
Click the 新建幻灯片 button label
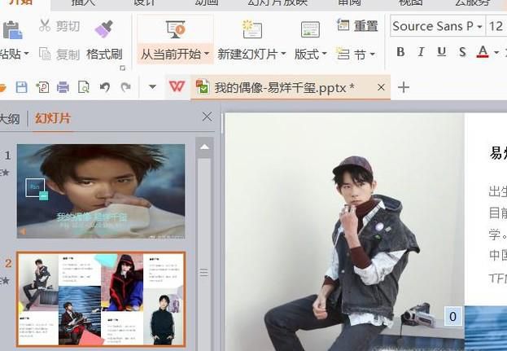[247, 54]
